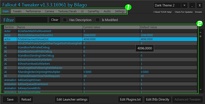This screenshot has height=104, width=205.
Task: Click the Save button
Action: (x=10, y=100)
